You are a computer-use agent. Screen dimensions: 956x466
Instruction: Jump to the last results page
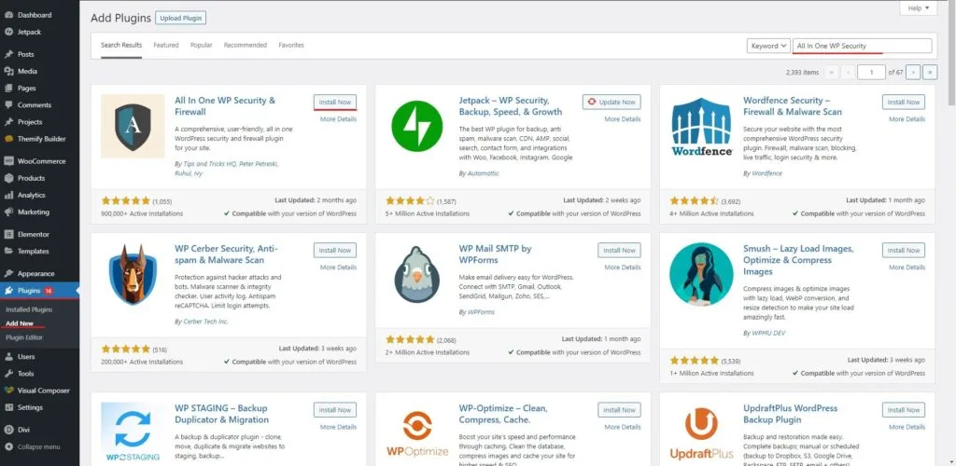pyautogui.click(x=930, y=72)
